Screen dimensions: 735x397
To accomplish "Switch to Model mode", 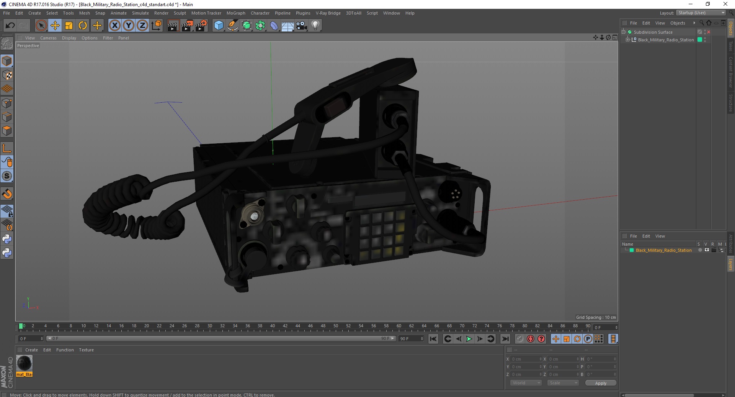I will coord(7,61).
